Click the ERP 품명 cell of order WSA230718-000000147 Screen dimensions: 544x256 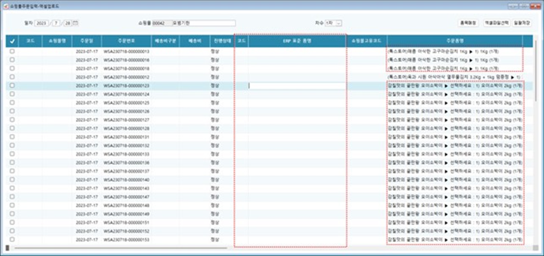click(x=297, y=197)
